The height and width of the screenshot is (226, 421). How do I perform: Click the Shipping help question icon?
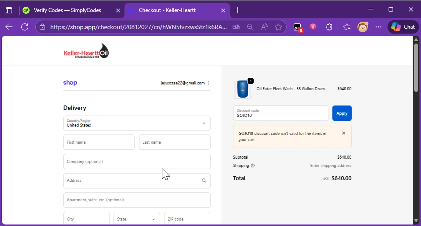(x=253, y=165)
